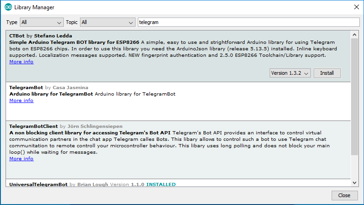
Task: Click the Arduino logo icon in title bar
Action: (x=8, y=7)
